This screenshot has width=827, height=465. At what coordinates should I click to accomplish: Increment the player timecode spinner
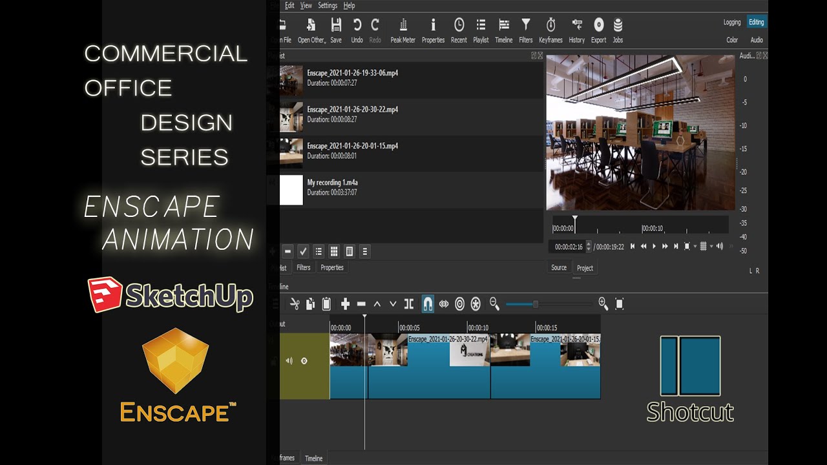[588, 244]
